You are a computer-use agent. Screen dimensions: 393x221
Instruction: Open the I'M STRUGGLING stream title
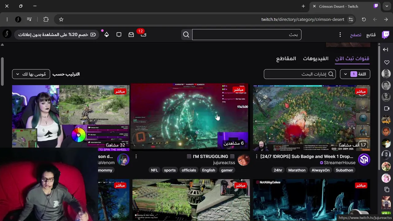click(210, 157)
